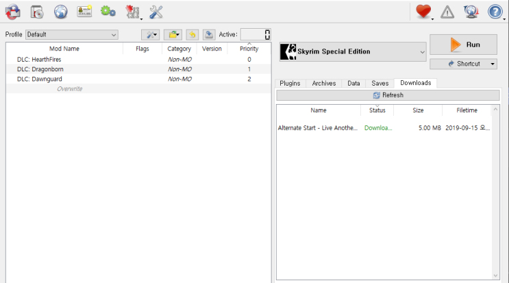This screenshot has height=283, width=509.
Task: Sort by Category column header
Action: click(179, 49)
